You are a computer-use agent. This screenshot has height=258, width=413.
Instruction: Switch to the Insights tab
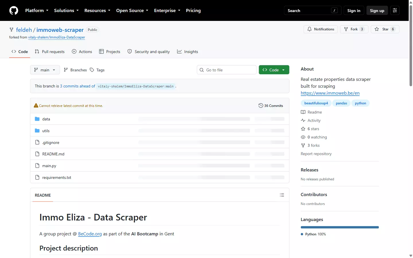point(188,52)
